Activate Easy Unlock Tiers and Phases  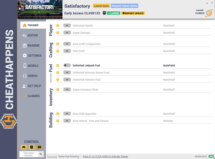67,121
